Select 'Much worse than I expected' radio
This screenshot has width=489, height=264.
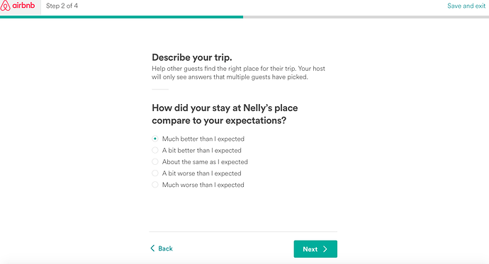[155, 185]
